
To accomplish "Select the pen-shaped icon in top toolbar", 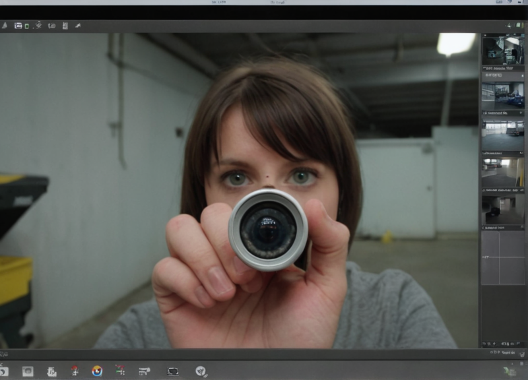I will click(x=77, y=26).
